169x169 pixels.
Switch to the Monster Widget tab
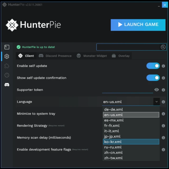click(92, 56)
